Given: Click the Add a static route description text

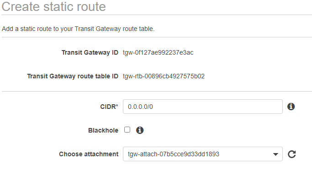Looking at the screenshot, I should [x=78, y=29].
